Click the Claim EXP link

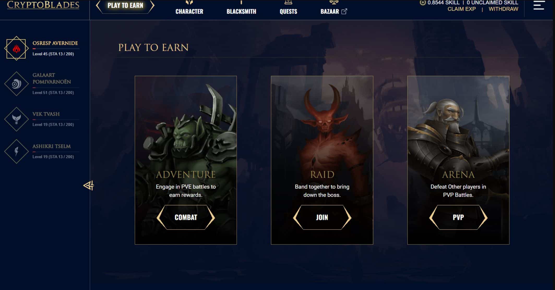point(462,9)
